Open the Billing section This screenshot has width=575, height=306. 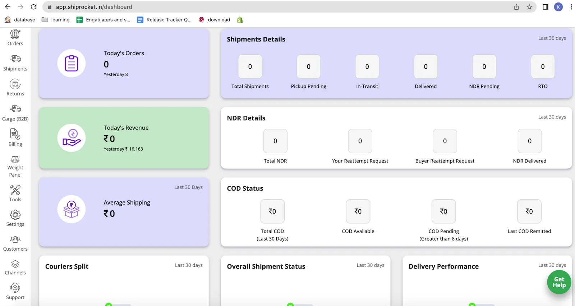[x=15, y=134]
